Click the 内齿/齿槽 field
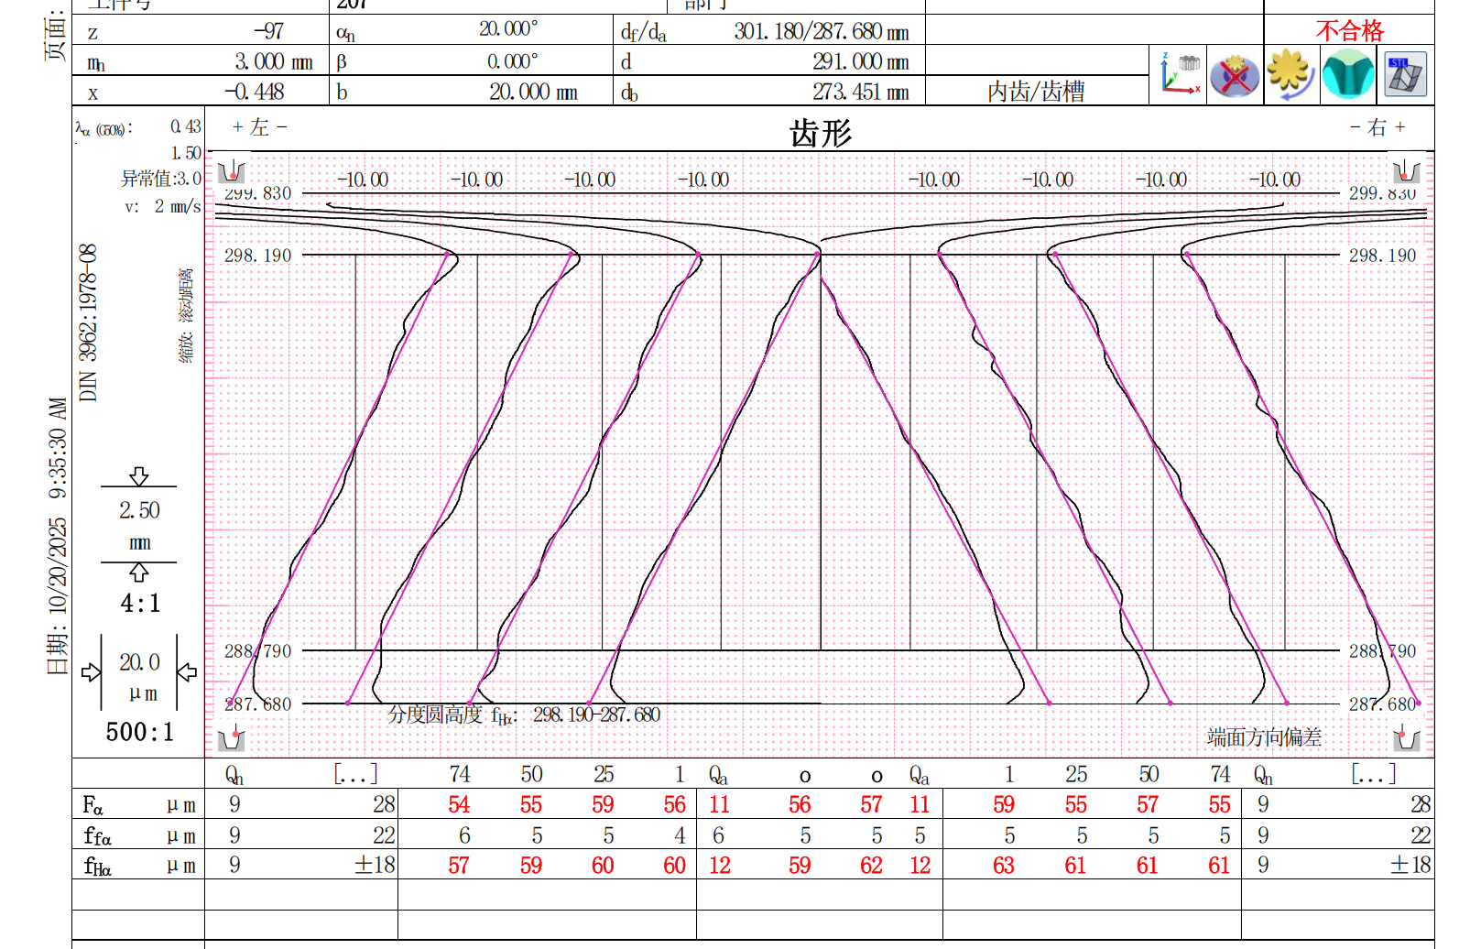This screenshot has width=1470, height=949. (1036, 92)
